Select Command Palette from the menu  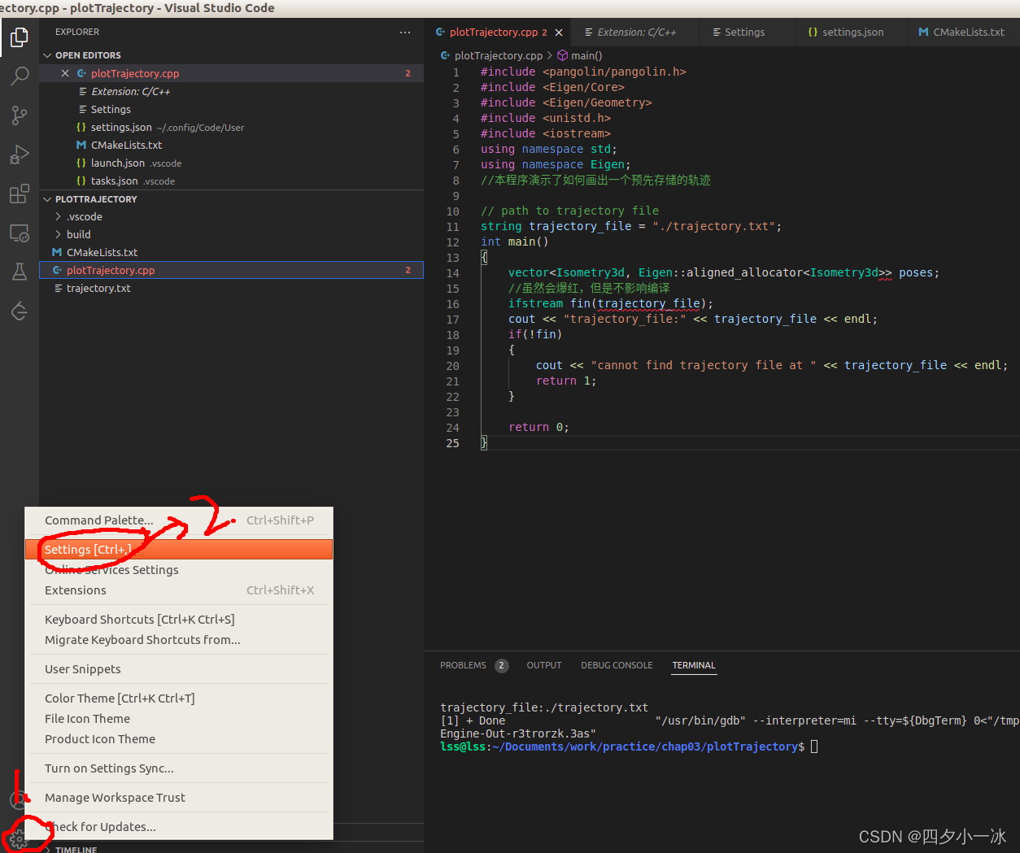[98, 520]
